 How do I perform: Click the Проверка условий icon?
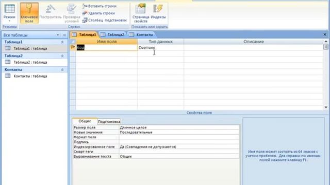pyautogui.click(x=72, y=9)
